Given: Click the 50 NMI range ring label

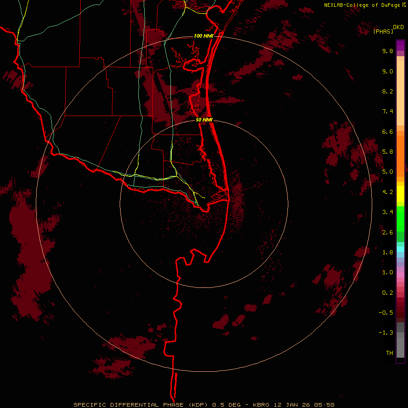Looking at the screenshot, I should 204,120.
